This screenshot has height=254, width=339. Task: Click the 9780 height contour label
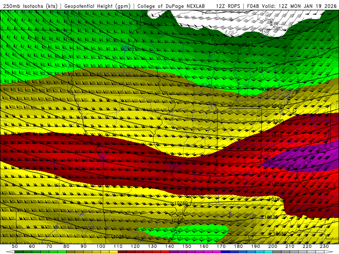[267, 89]
